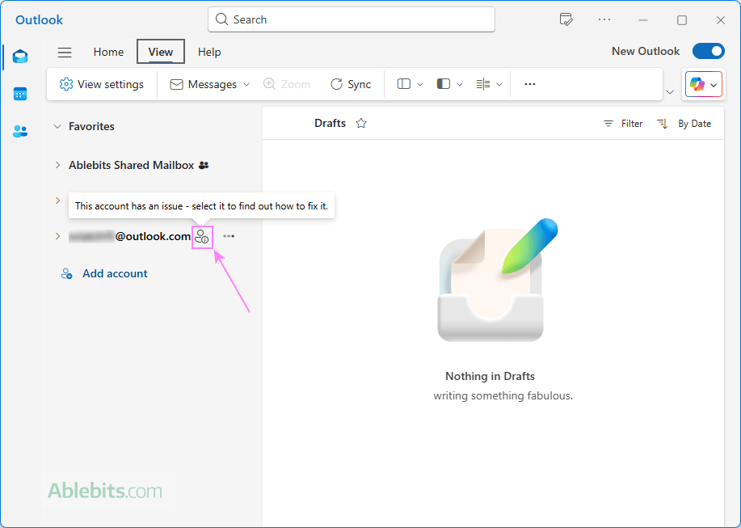Open outlook.com account more options
The height and width of the screenshot is (528, 741).
229,236
